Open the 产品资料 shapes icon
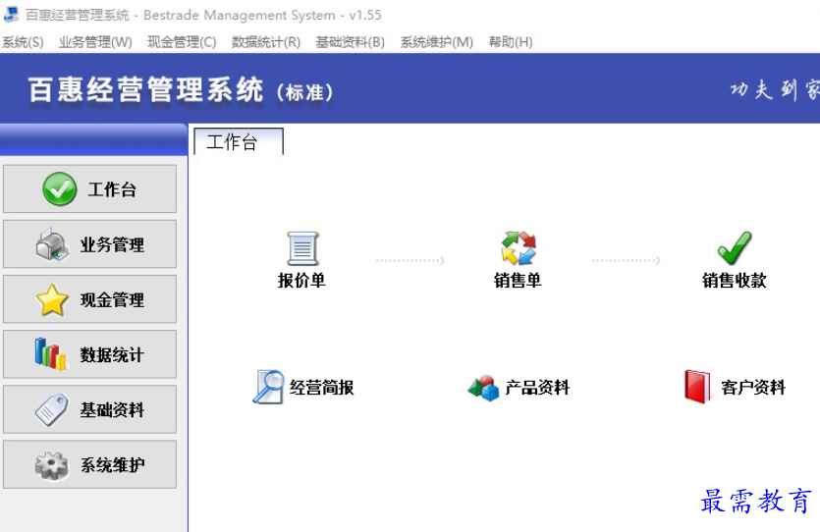The width and height of the screenshot is (820, 532). [483, 388]
